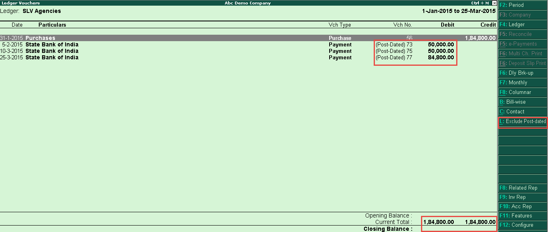
Task: Click the Opening Balance label
Action: pos(389,215)
